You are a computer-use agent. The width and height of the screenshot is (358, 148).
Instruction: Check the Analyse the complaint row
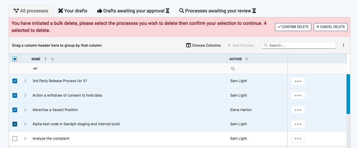(15, 139)
